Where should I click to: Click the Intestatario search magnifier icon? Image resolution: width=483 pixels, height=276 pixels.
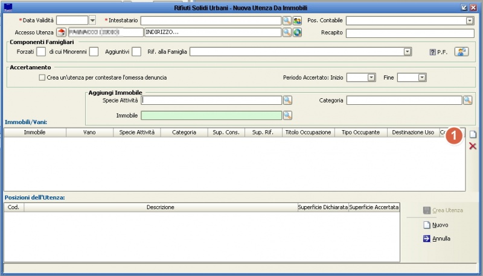pos(287,20)
